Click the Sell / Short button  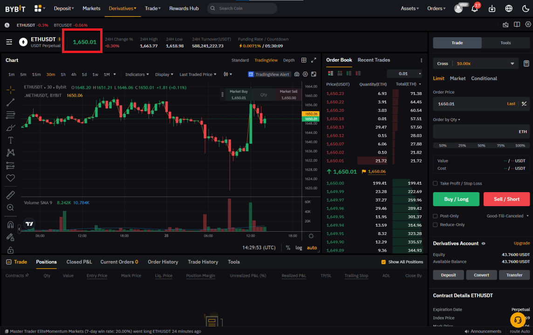tap(506, 199)
